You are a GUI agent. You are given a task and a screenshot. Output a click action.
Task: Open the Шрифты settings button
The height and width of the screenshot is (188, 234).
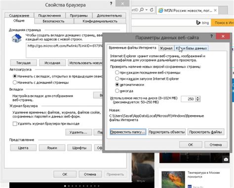(79, 148)
